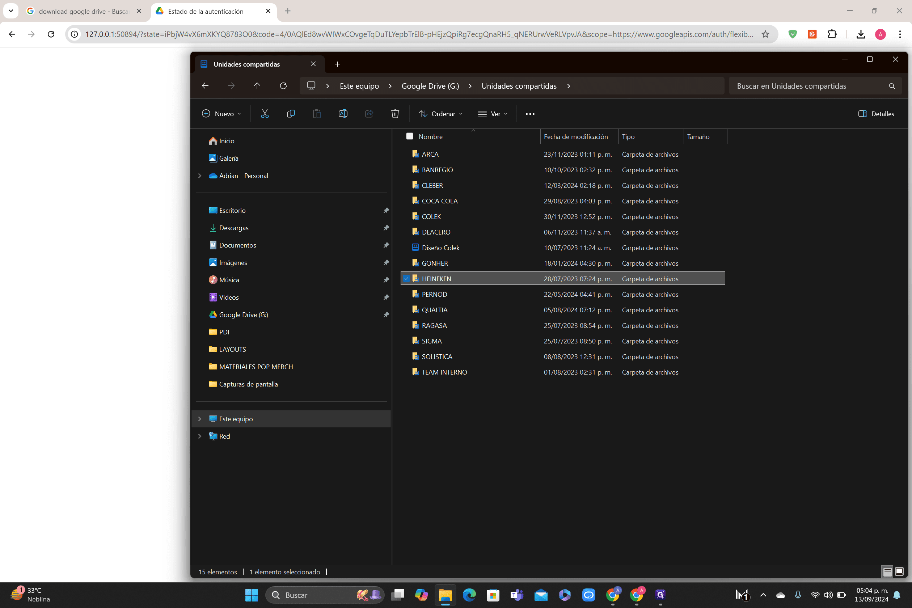Open Chrome tab search dropdown arrow

11,11
